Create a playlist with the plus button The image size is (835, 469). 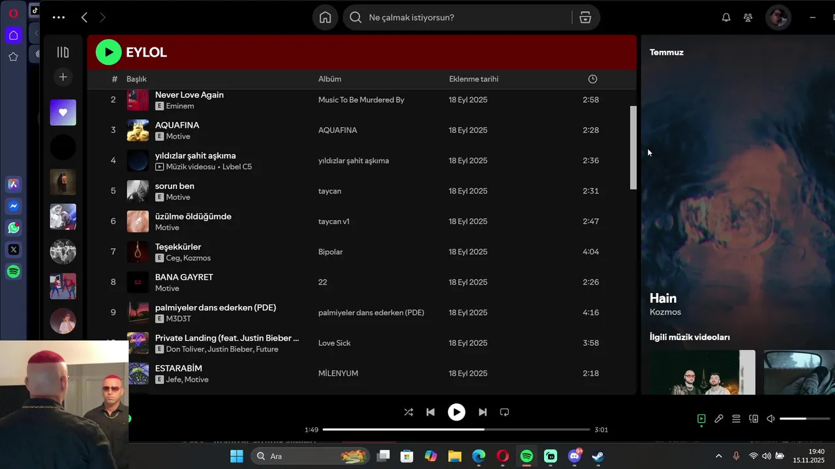63,77
